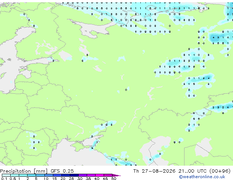This screenshot has width=233, height=180.
Task: Click the "20" legend scale label
Action: [63, 179]
